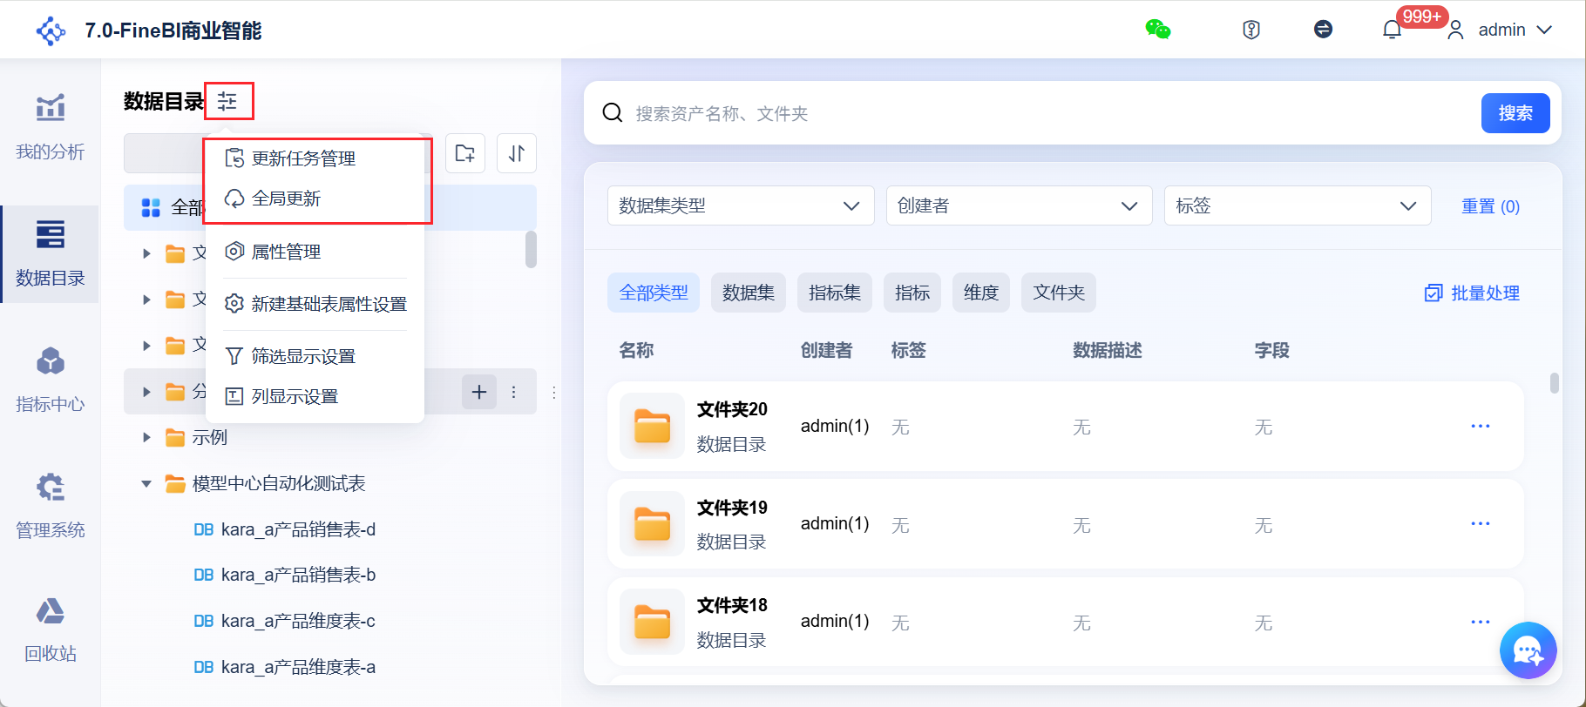Click the 999+ notification badge
1586x707 pixels.
click(x=1422, y=17)
